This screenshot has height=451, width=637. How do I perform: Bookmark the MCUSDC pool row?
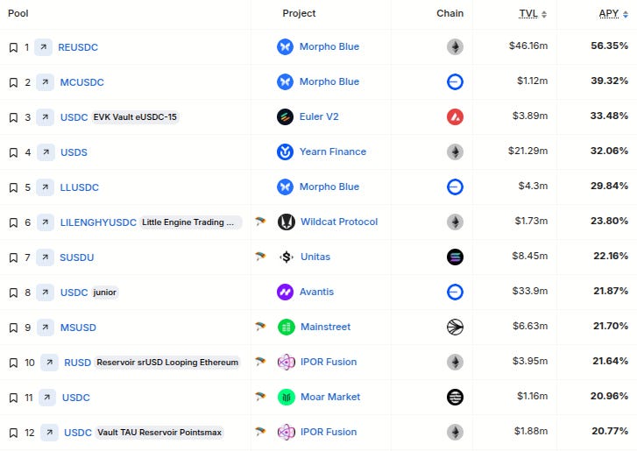pos(13,82)
